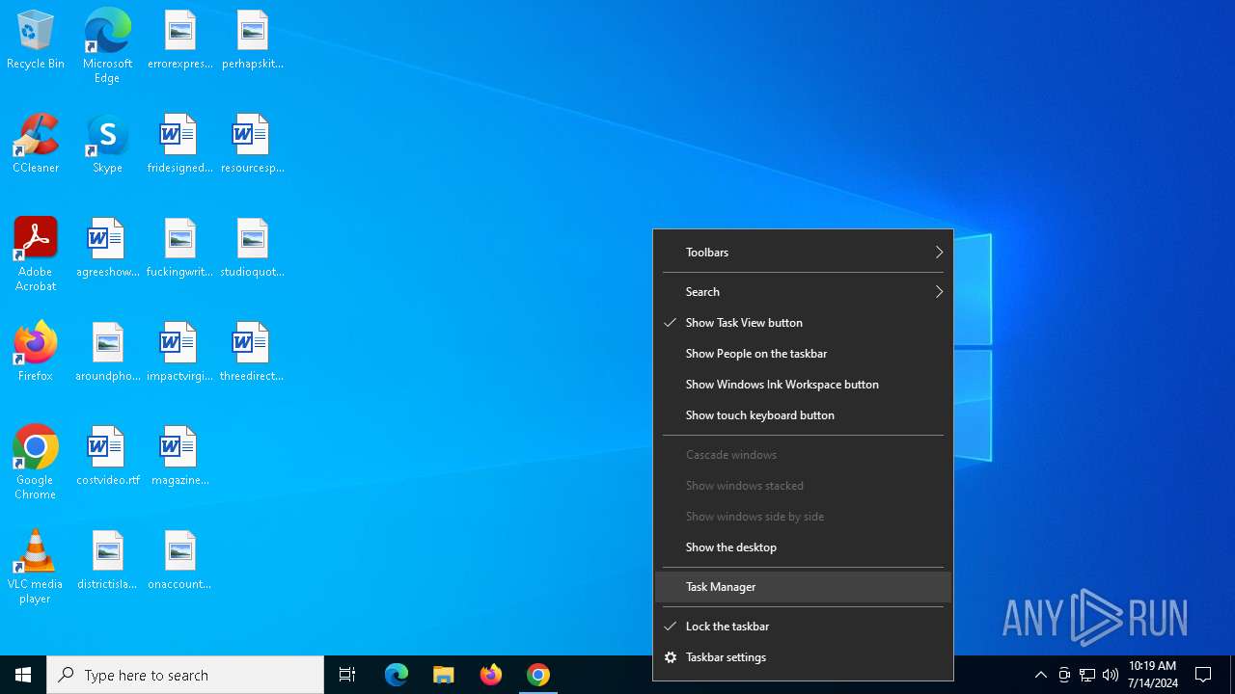Open Taskbar settings
Screen dimensions: 1235x694
pos(803,657)
